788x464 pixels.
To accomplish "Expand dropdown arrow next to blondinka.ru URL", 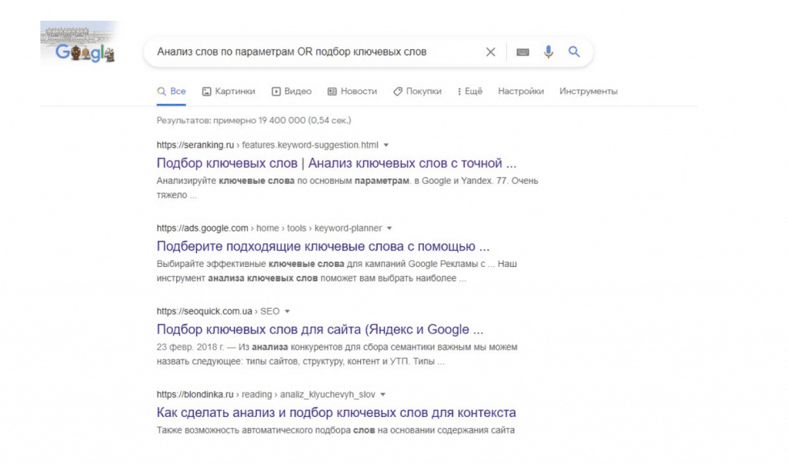I will coord(382,395).
